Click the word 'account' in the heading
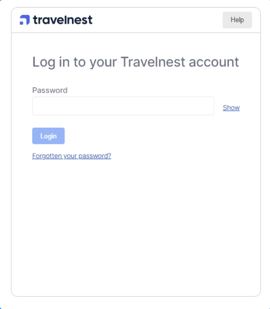Screen dimensions: 270x309 click(x=214, y=62)
